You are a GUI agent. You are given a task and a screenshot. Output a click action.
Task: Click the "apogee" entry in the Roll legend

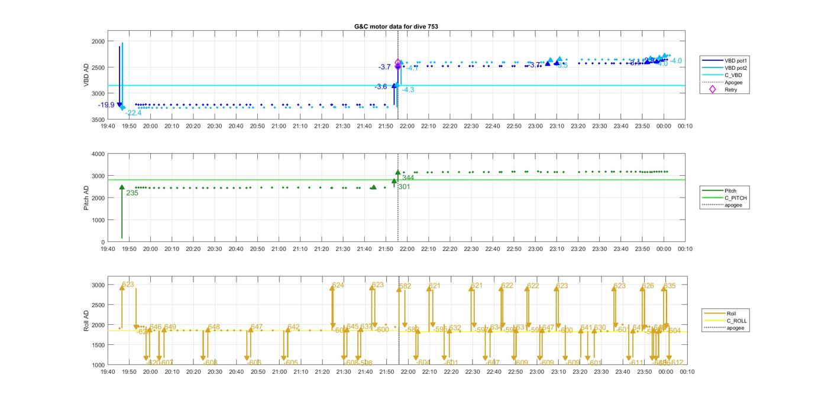736,328
